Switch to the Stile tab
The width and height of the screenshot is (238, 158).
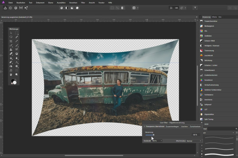tap(220, 17)
